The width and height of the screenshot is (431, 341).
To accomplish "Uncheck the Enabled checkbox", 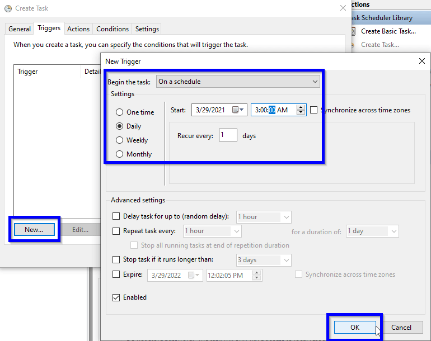I will click(x=116, y=297).
